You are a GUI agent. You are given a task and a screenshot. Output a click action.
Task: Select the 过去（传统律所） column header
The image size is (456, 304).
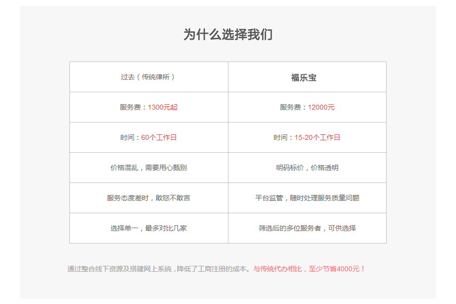[x=149, y=77]
